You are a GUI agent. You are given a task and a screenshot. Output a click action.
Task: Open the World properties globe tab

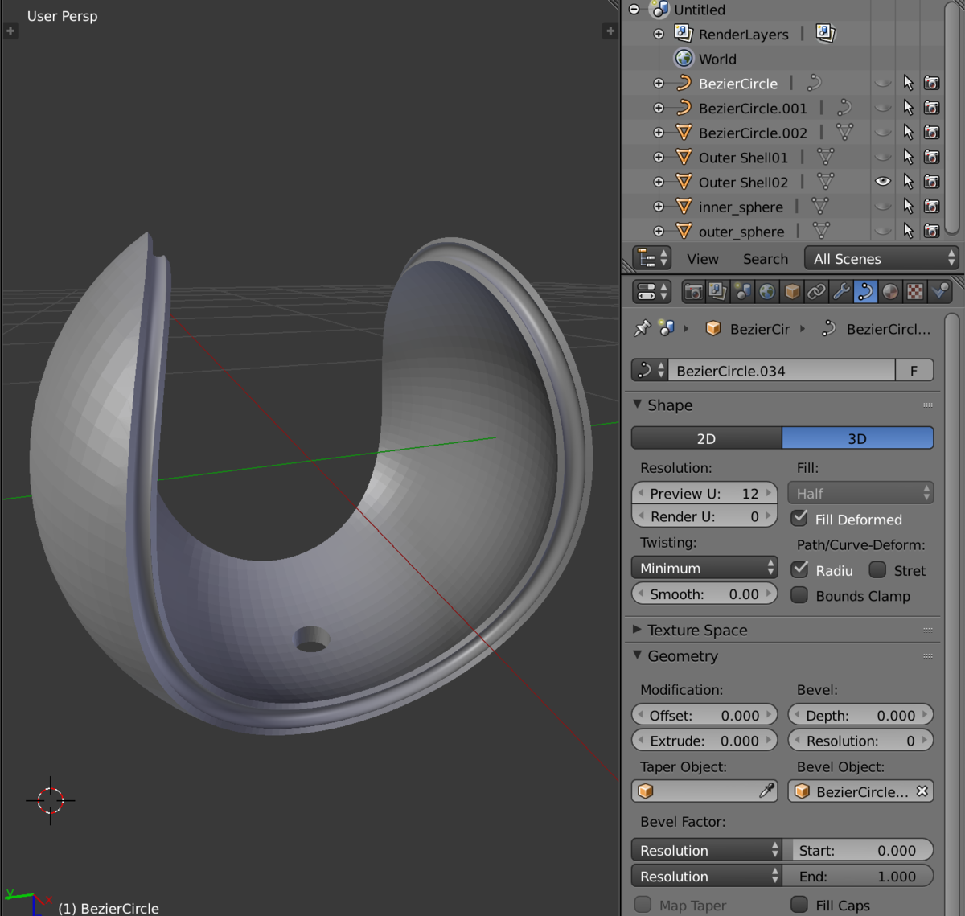point(767,291)
